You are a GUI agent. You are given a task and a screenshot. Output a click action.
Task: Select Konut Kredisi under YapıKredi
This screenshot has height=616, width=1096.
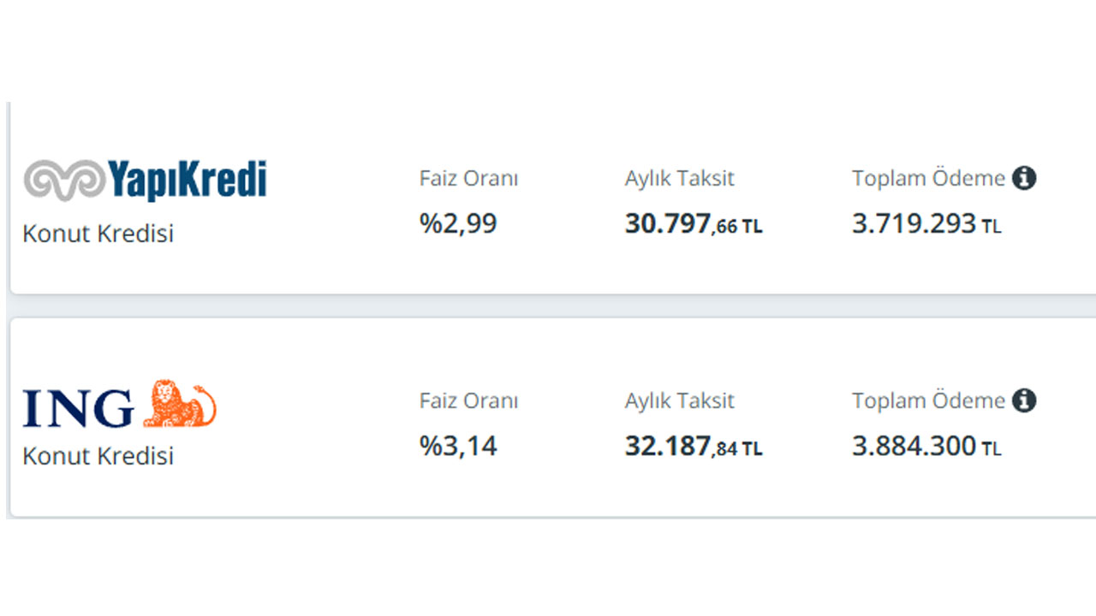tap(98, 234)
